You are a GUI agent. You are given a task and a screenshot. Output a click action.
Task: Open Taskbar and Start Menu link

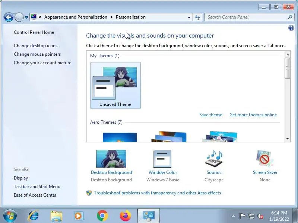click(37, 187)
